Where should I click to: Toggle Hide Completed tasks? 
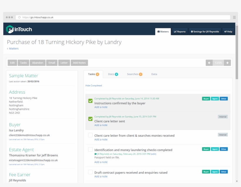(94, 85)
